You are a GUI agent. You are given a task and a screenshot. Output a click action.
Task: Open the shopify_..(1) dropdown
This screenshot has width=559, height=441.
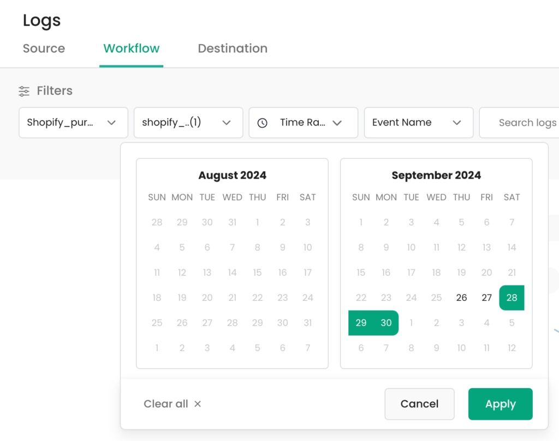pos(188,123)
